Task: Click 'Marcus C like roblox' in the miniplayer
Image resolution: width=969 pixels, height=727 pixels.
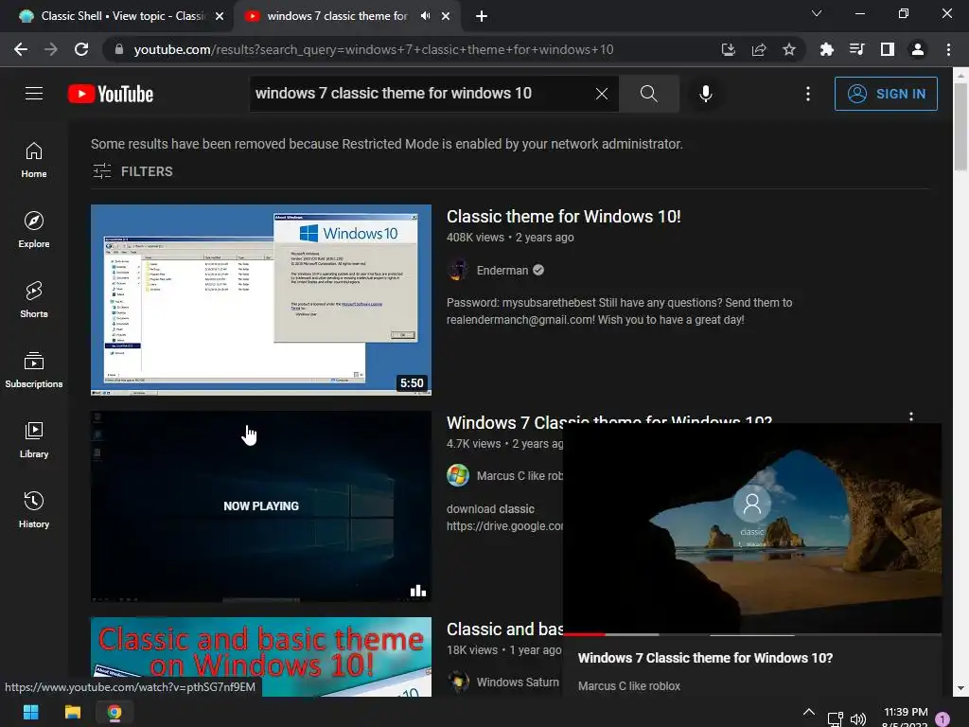Action: point(629,685)
